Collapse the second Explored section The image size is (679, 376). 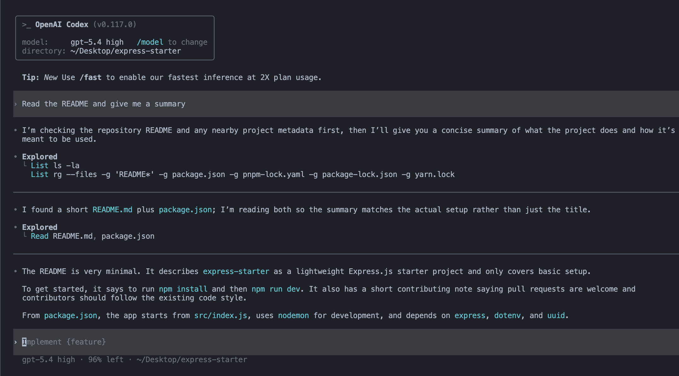[39, 227]
